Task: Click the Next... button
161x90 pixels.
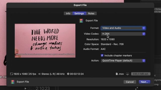Action: coord(144,82)
